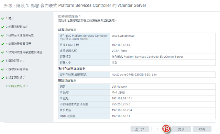Select DNS server value 192.168.68.11
The image size is (220, 134).
click(x=121, y=116)
